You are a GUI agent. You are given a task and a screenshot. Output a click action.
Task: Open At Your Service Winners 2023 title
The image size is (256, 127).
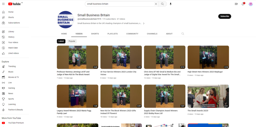click(x=118, y=73)
